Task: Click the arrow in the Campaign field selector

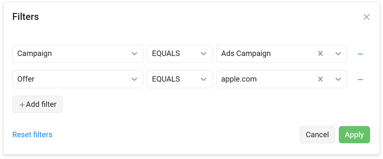Action: point(134,54)
